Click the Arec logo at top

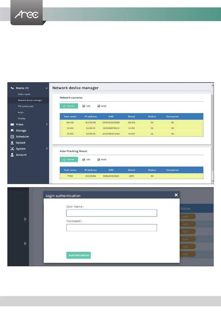[x=27, y=15]
